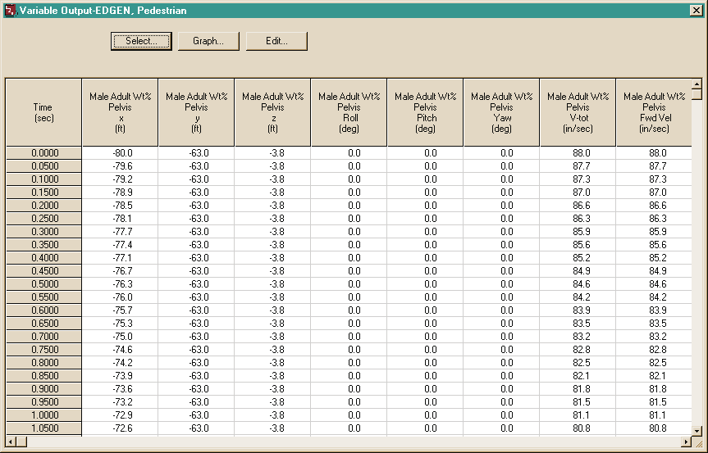Screen dimensions: 708x453
Task: Click the vertical scrollbar down arrow
Action: 697,431
